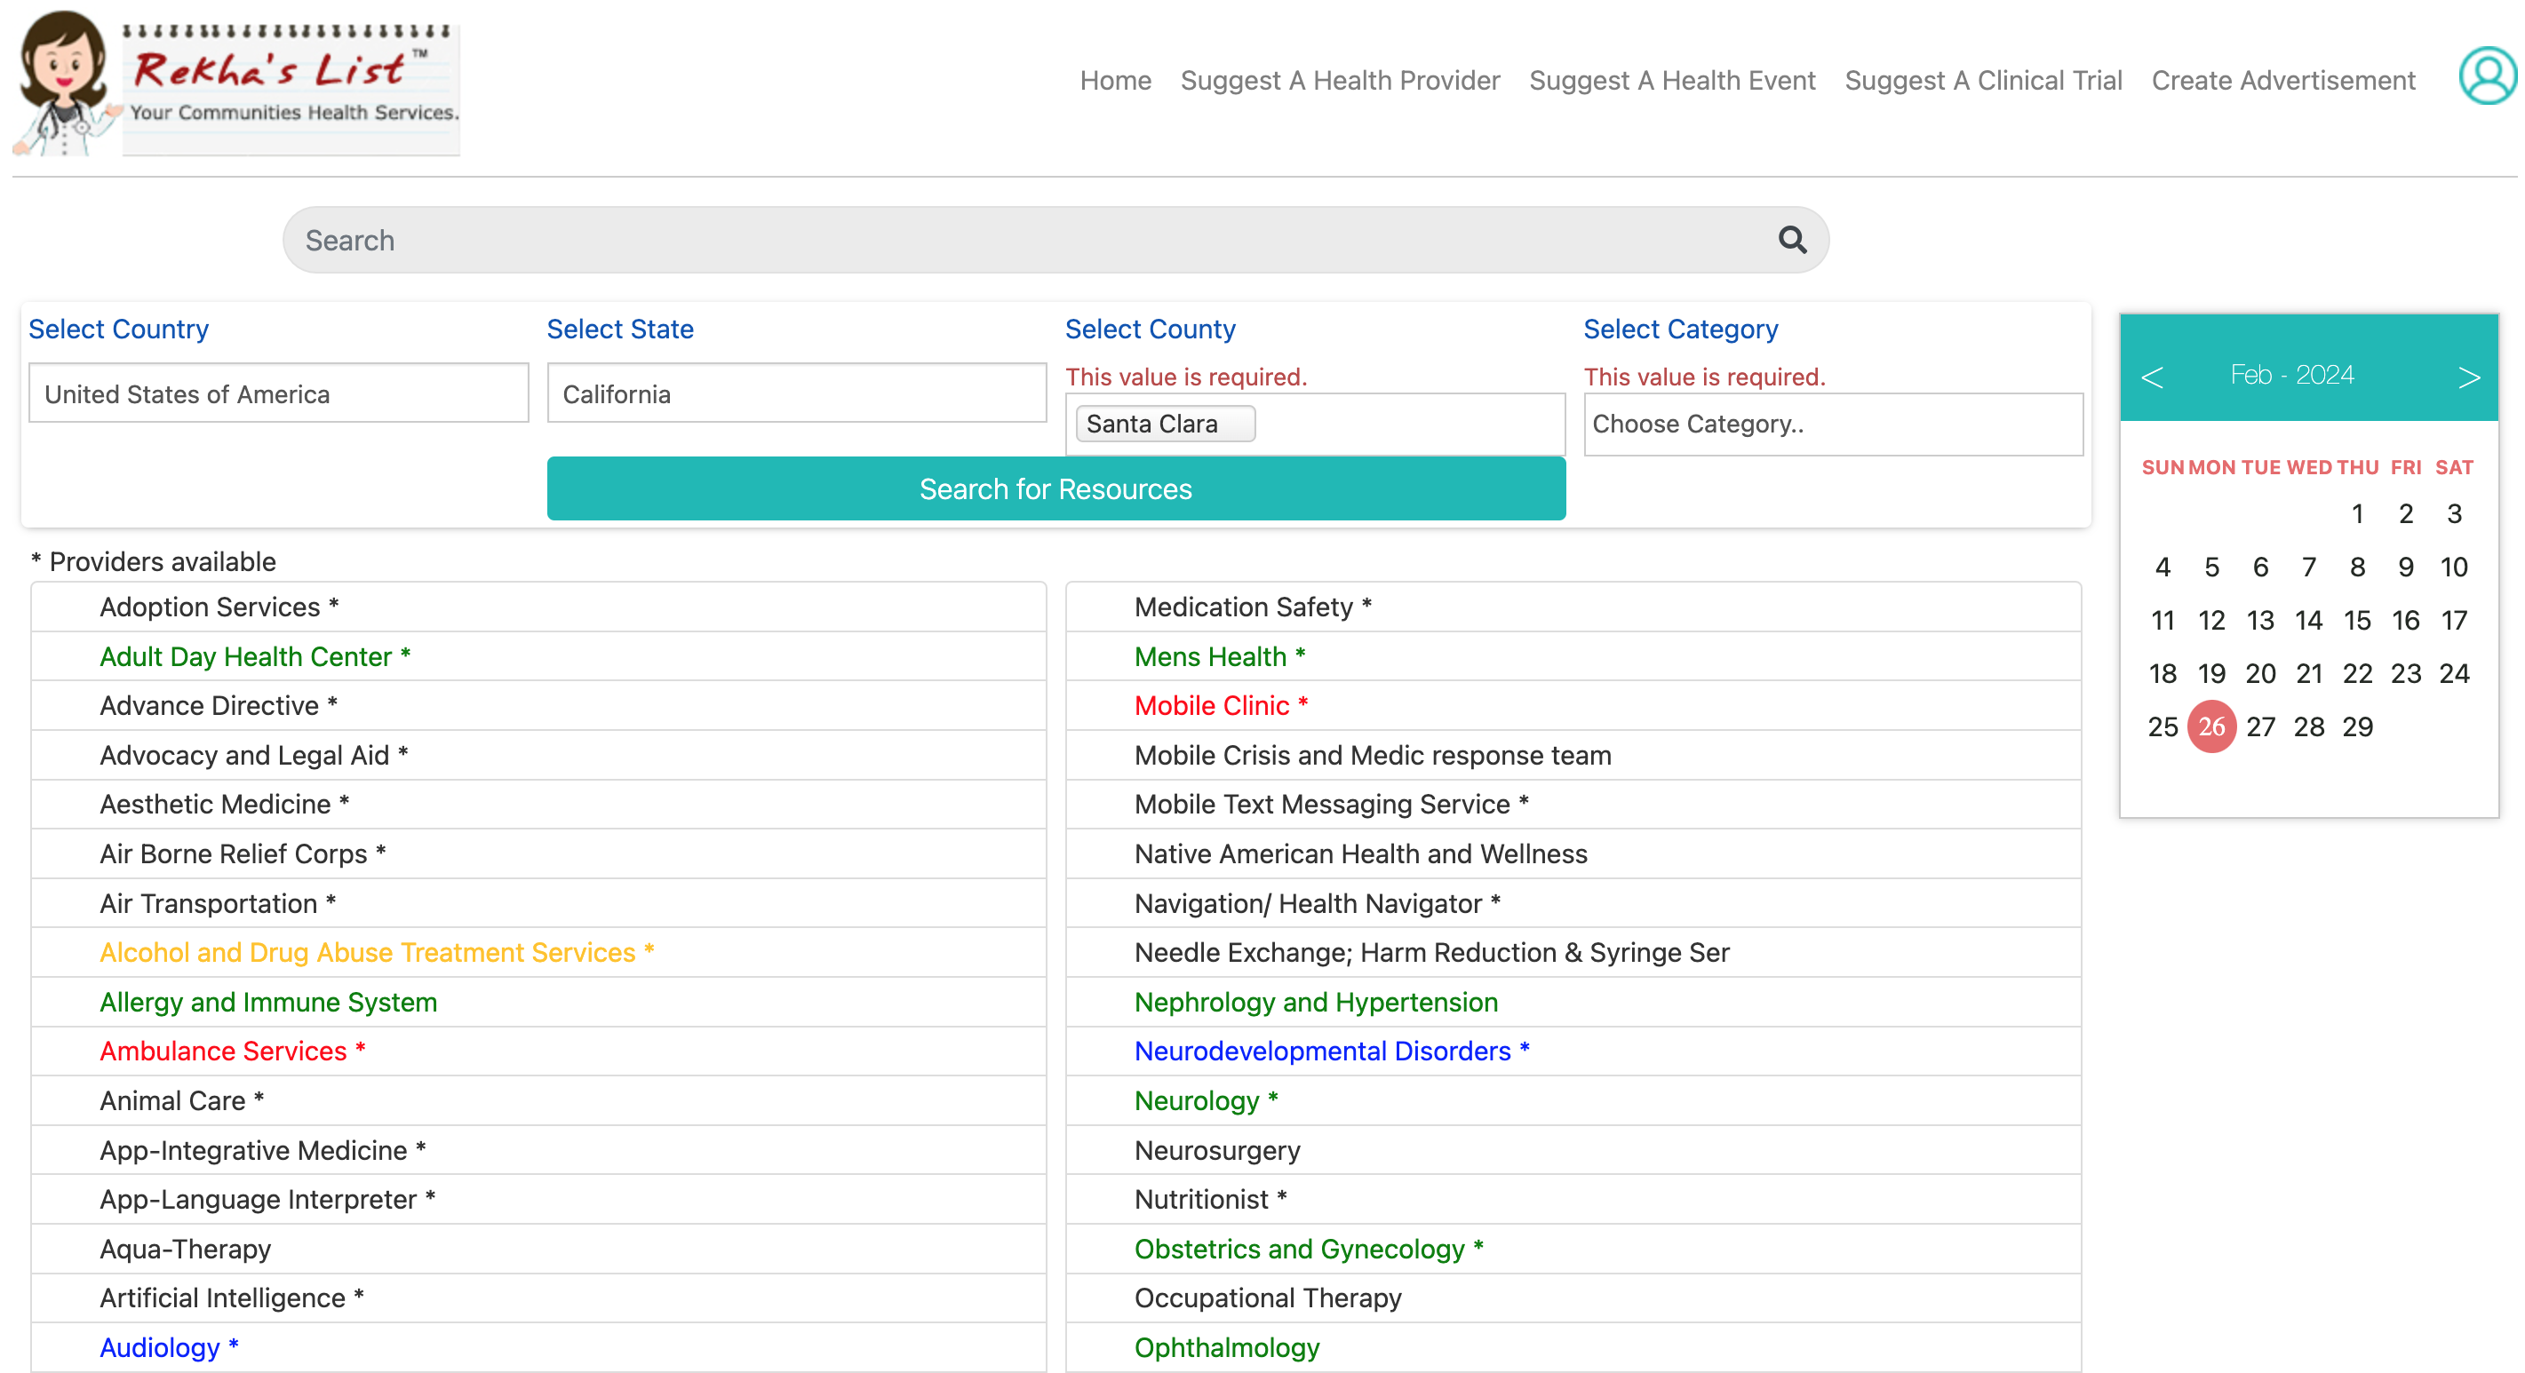Open the Select Country dropdown
2525x1373 pixels.
click(278, 393)
